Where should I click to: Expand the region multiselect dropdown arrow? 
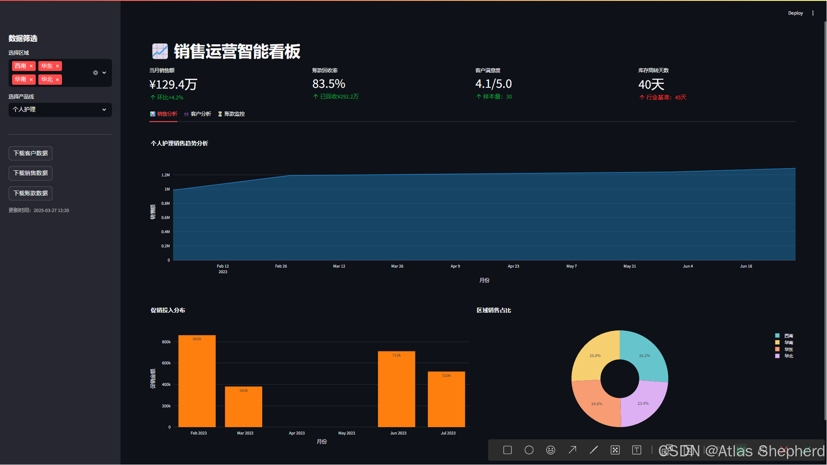(x=104, y=73)
